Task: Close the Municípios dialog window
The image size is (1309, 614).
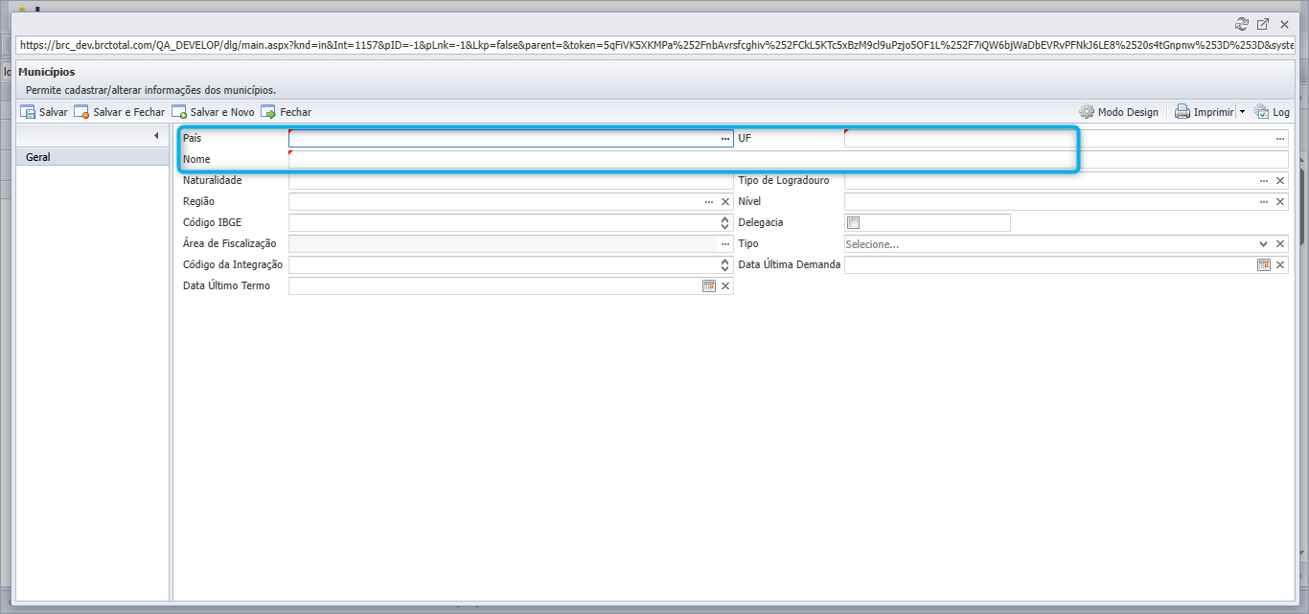Action: point(1284,24)
